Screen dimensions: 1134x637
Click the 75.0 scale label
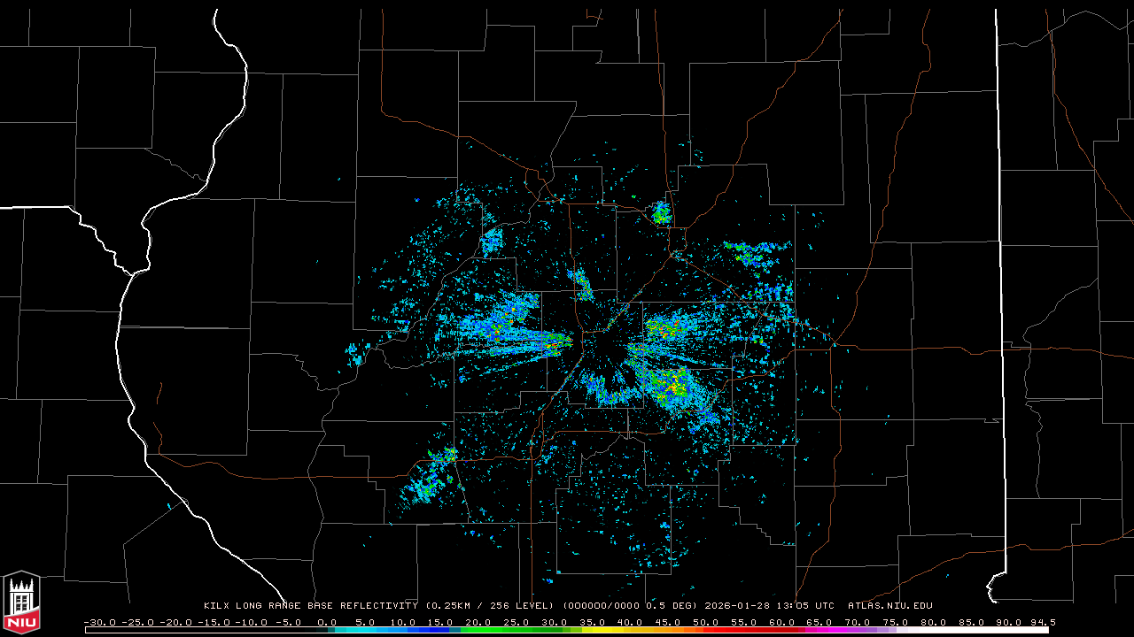pyautogui.click(x=896, y=622)
